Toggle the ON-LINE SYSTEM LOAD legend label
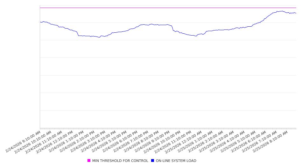 [x=176, y=161]
